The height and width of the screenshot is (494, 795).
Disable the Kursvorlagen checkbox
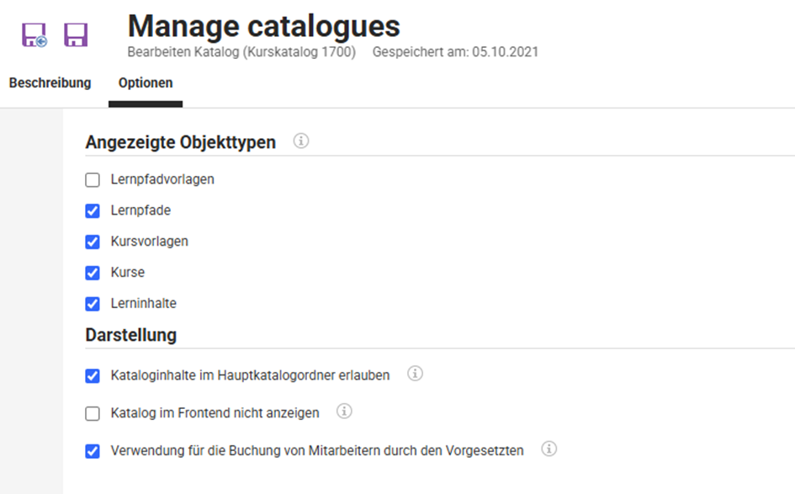[92, 242]
